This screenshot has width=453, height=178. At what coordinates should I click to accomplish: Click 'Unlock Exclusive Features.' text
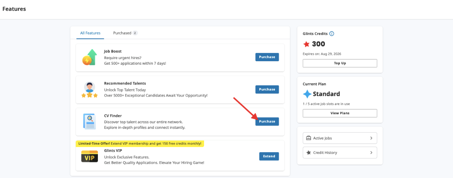coord(126,157)
